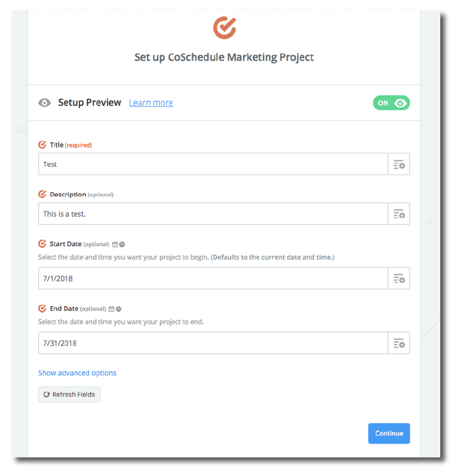Screen dimensions: 452x470
Task: Click calendar icon next to End Date label
Action: tap(112, 309)
